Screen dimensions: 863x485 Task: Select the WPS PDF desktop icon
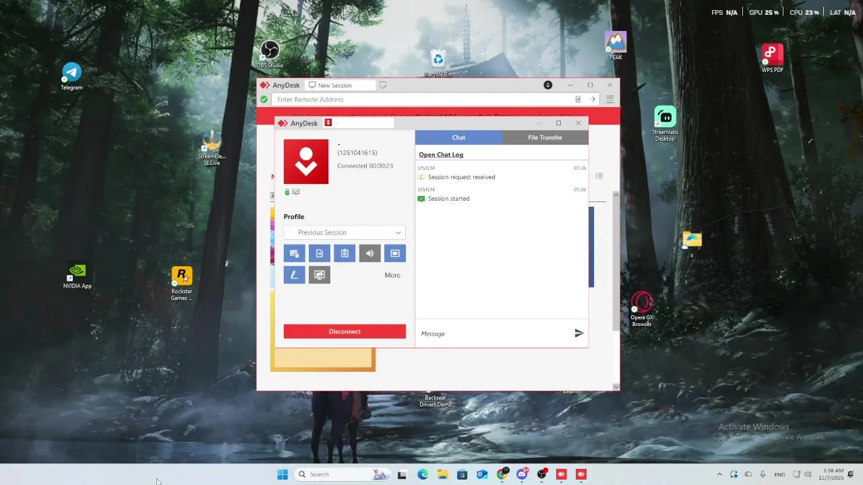(x=772, y=59)
